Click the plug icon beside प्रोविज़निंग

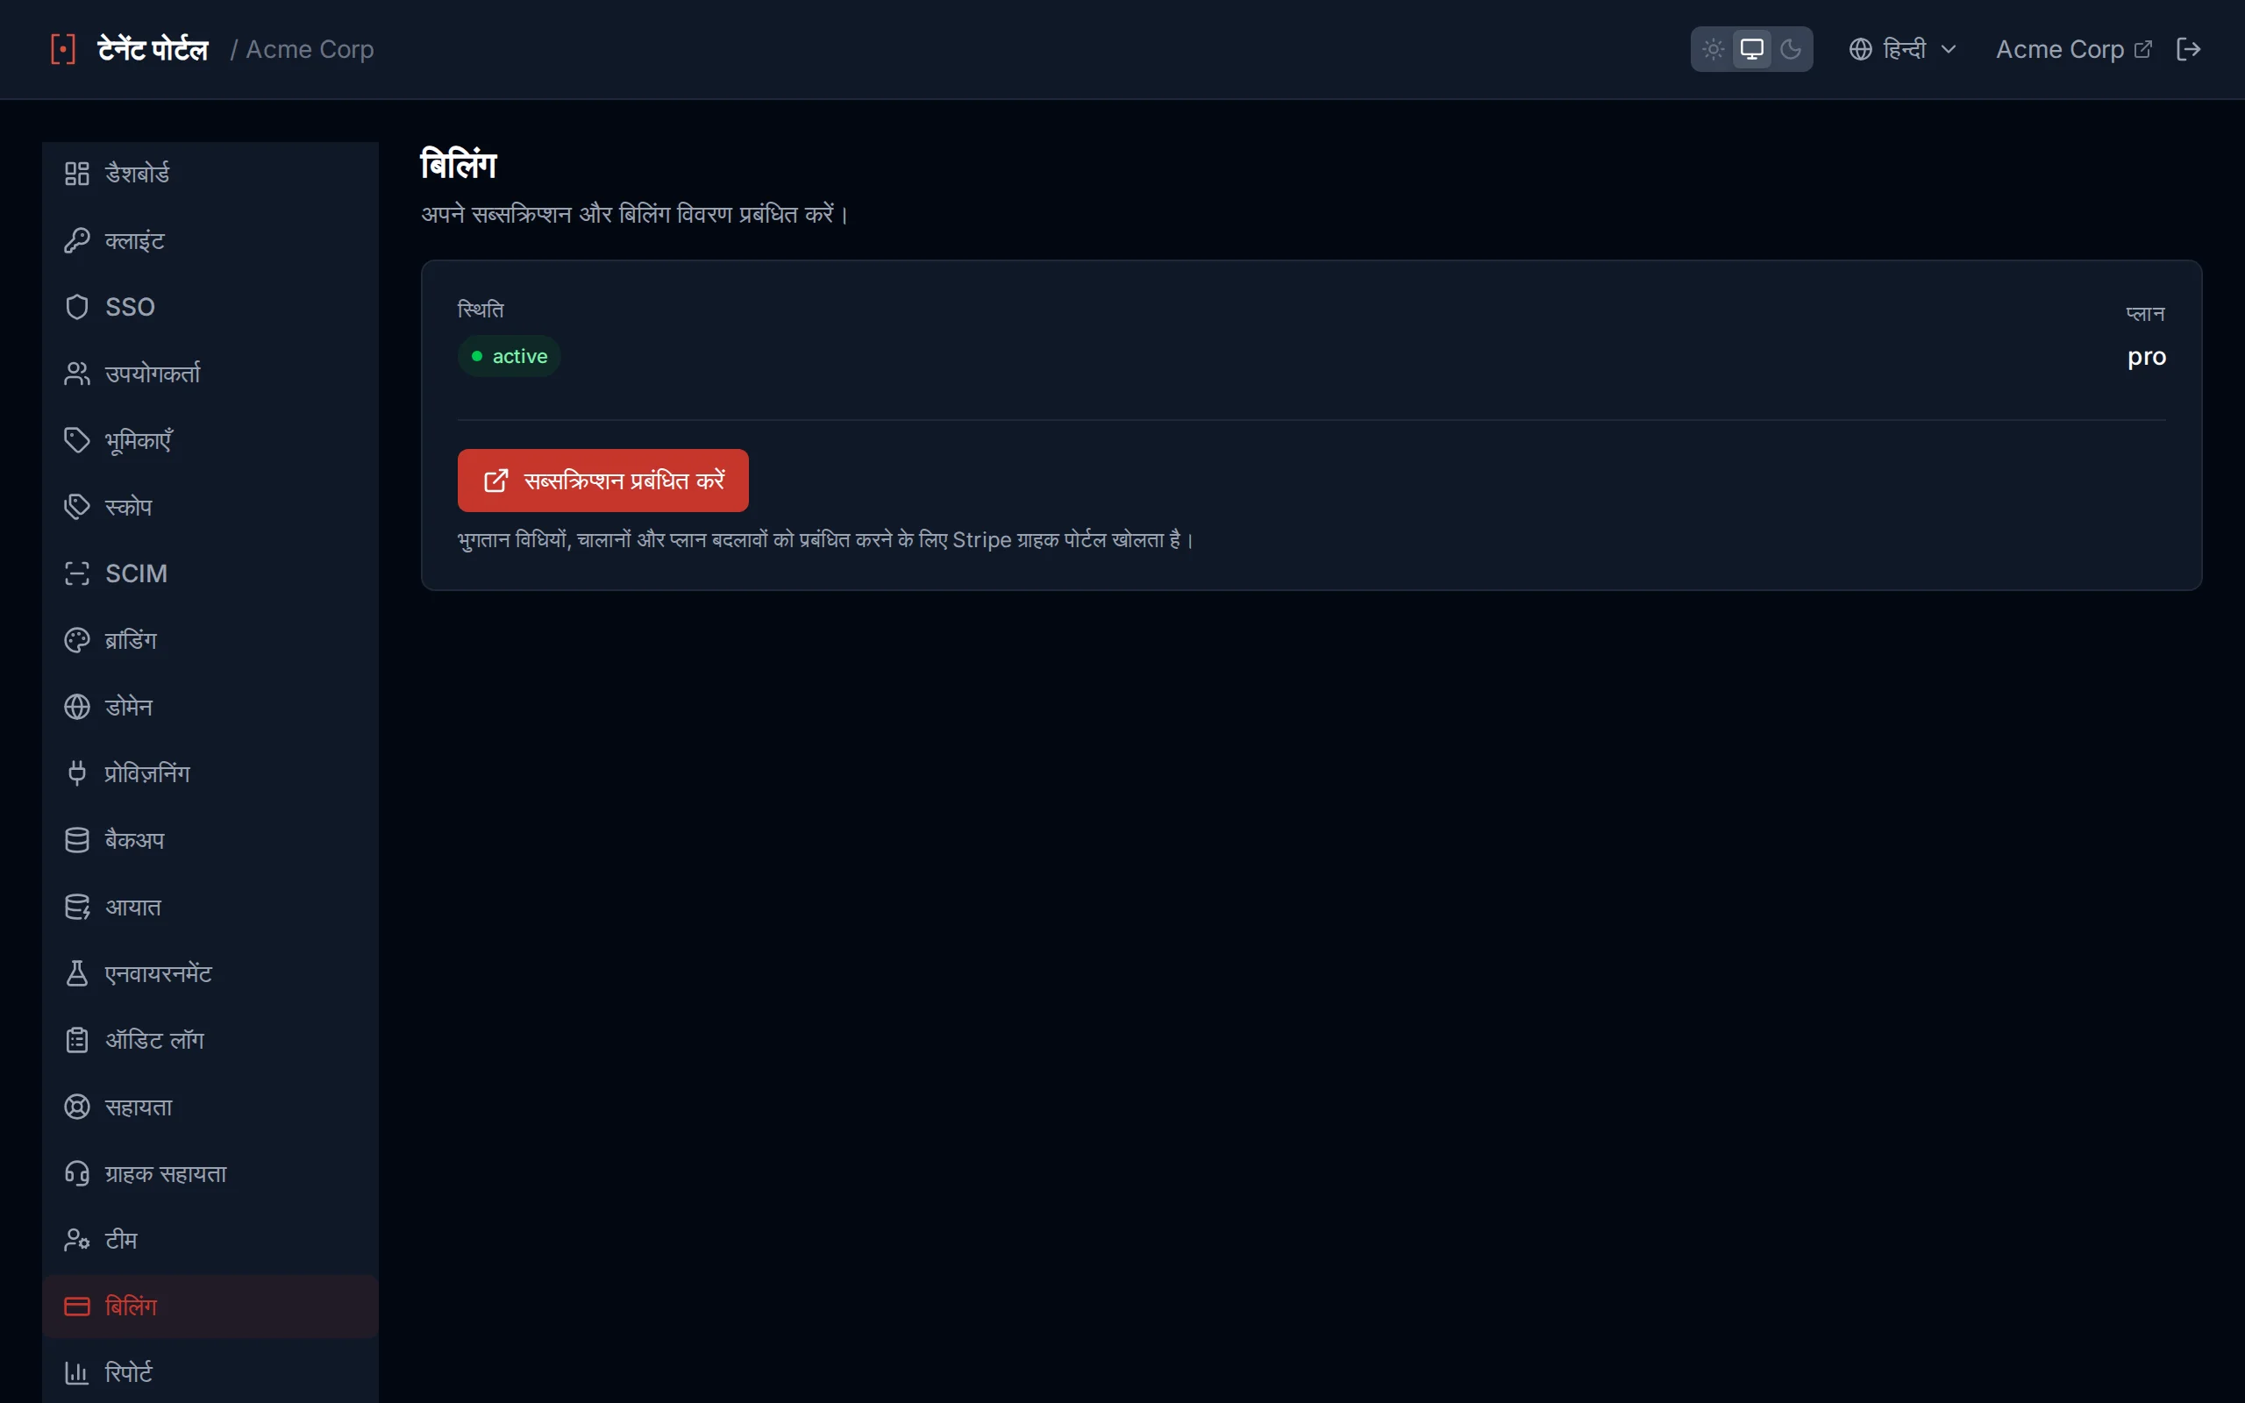click(77, 773)
